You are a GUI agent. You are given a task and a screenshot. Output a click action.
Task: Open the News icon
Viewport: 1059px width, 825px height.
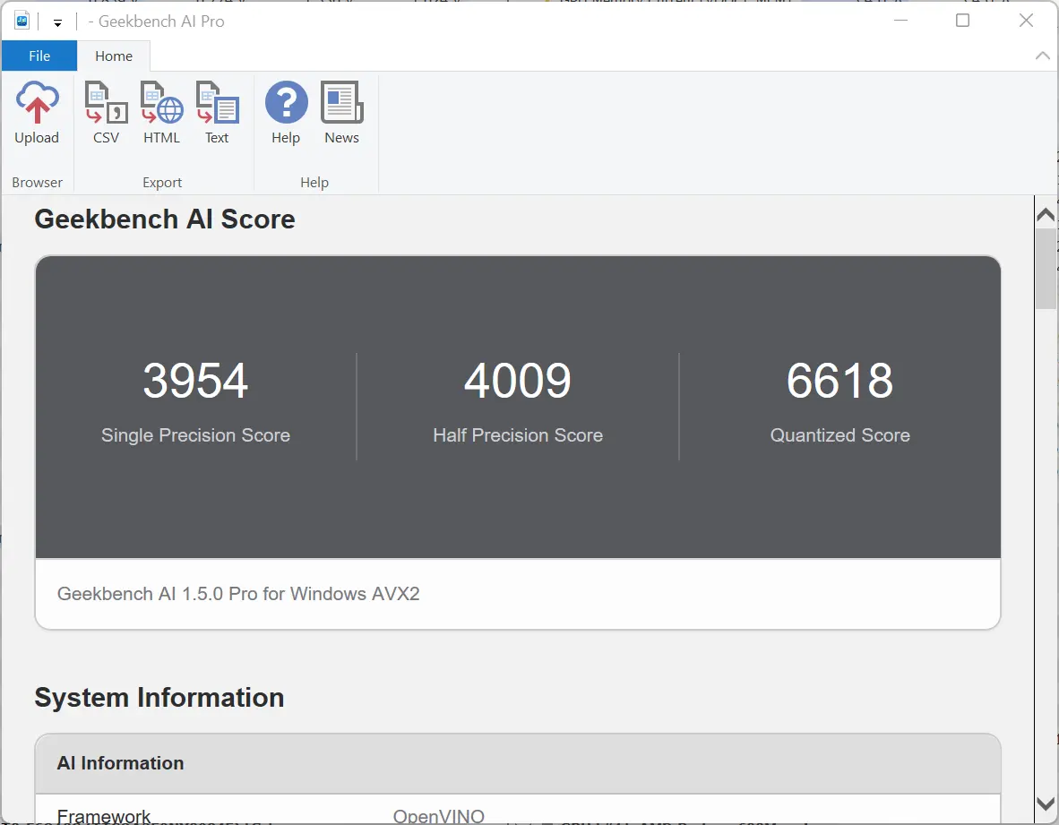(341, 113)
